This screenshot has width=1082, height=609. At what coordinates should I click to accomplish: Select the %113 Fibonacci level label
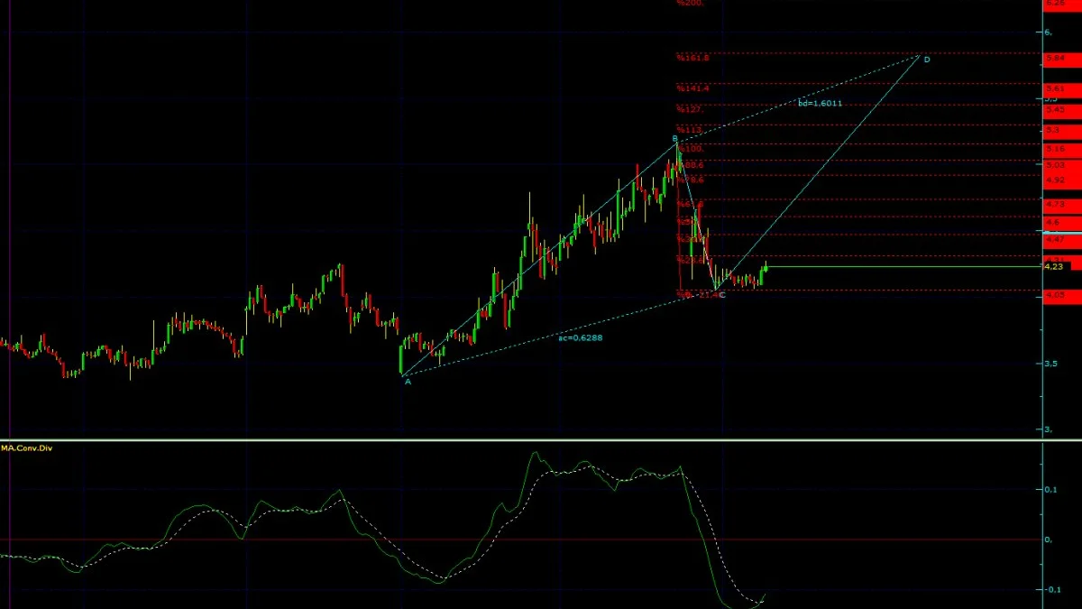click(690, 130)
